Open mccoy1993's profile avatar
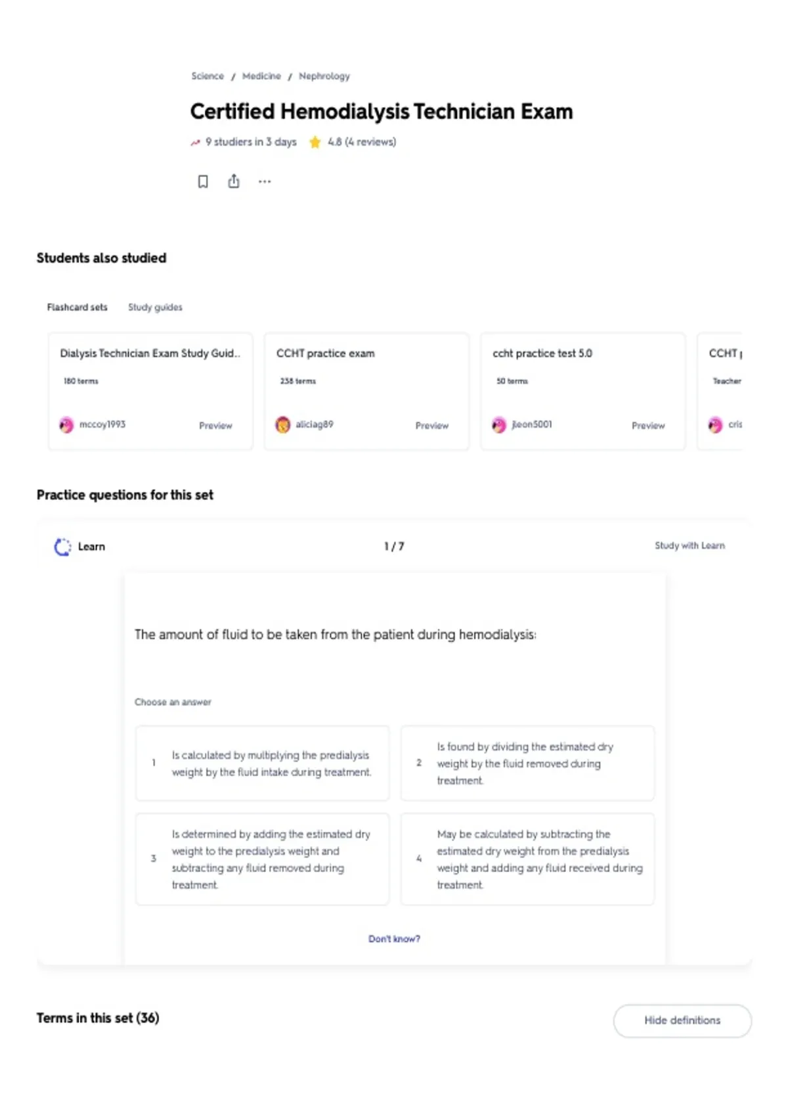 click(x=66, y=425)
